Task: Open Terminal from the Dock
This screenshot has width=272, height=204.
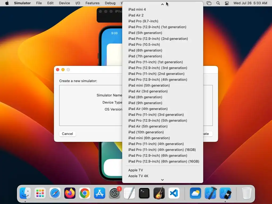Action: (144, 193)
